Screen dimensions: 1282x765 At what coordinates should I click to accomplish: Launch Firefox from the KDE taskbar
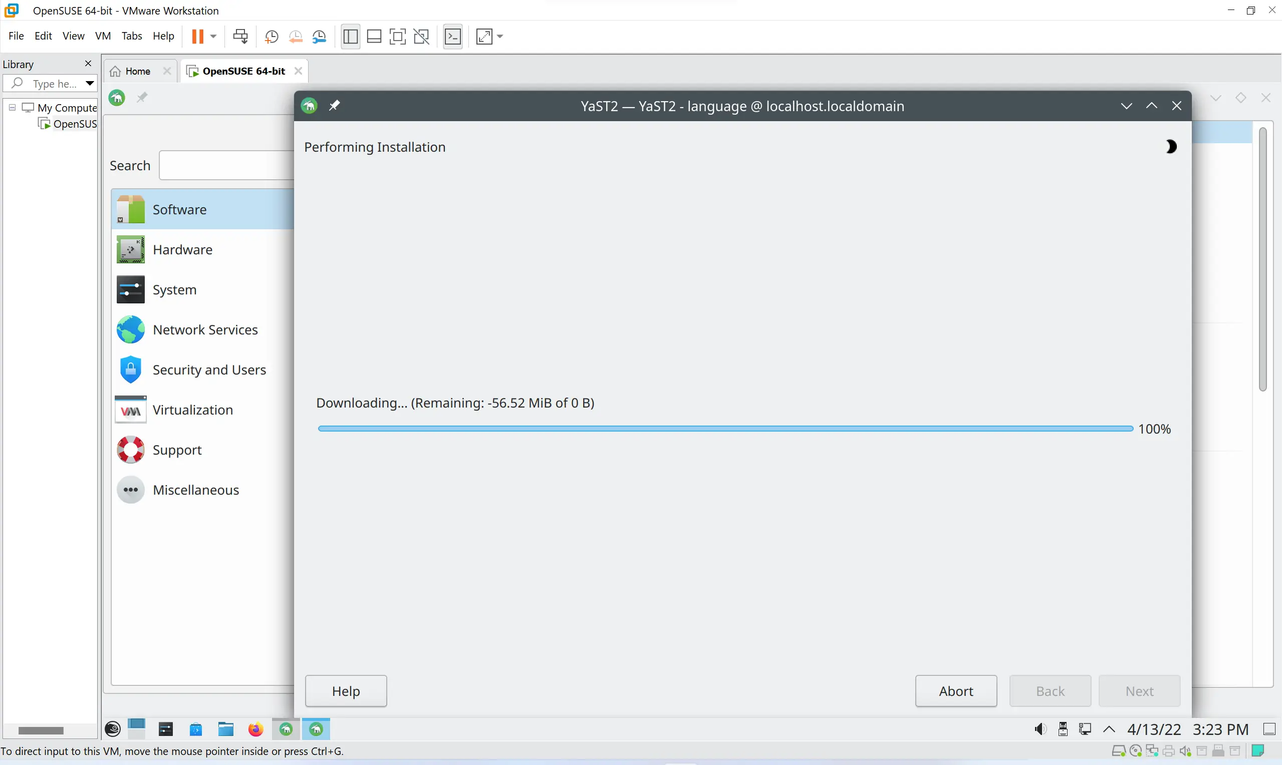[256, 729]
